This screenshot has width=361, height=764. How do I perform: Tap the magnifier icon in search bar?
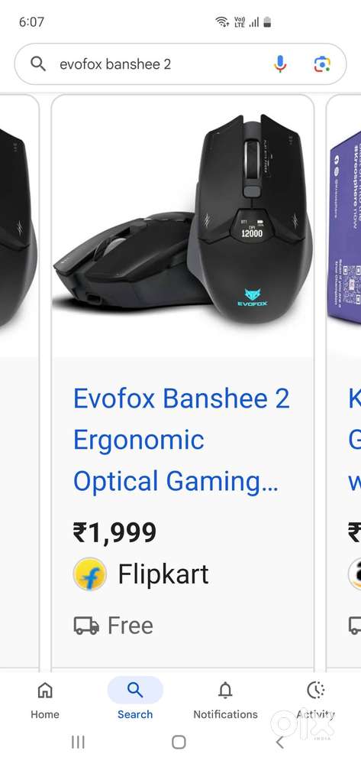click(x=38, y=63)
